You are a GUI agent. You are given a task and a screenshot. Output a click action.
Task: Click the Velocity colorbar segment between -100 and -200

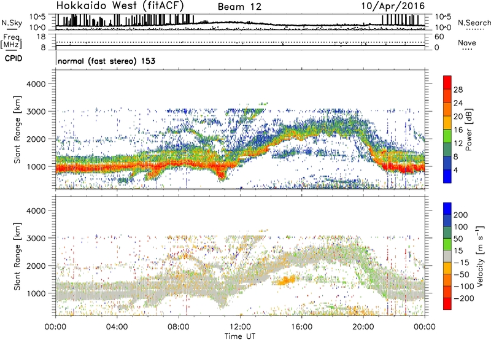tap(447, 292)
